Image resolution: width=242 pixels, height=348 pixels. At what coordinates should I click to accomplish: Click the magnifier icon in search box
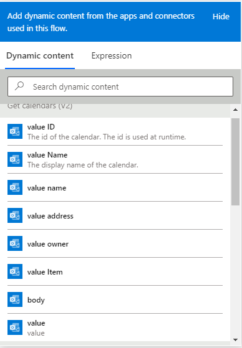click(19, 86)
